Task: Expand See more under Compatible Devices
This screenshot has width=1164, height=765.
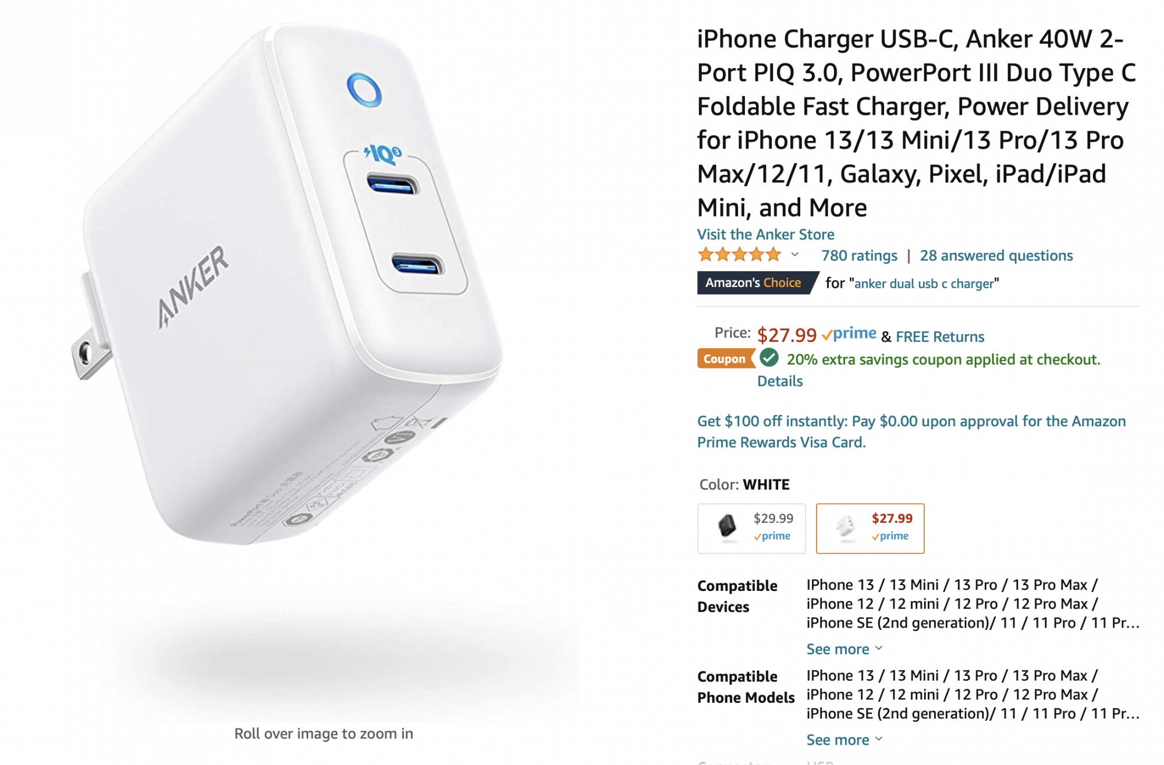Action: [844, 649]
